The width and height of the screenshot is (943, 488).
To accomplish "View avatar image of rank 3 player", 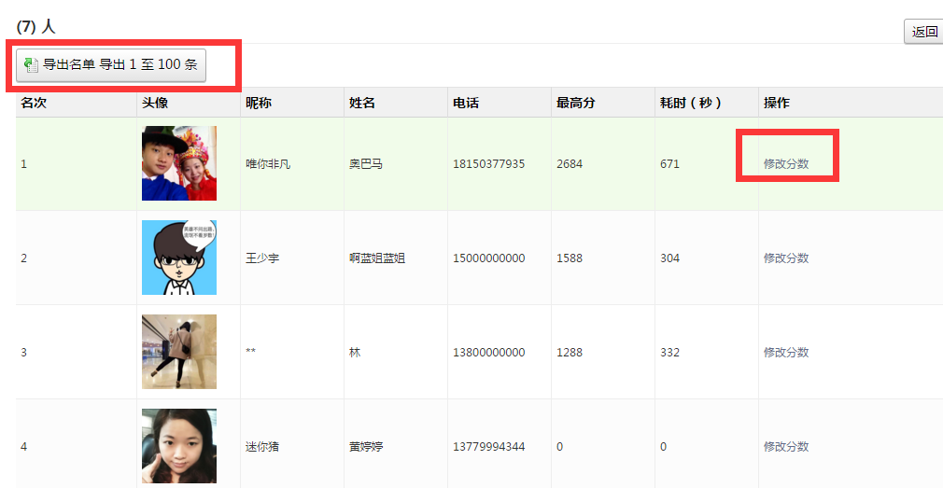I will point(179,352).
